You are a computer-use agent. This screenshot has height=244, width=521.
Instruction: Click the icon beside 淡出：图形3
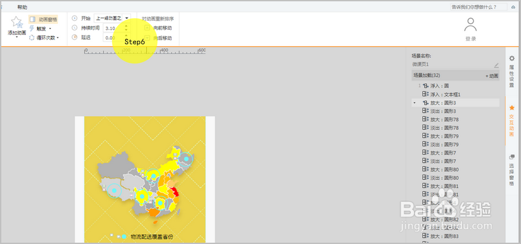tap(425, 111)
